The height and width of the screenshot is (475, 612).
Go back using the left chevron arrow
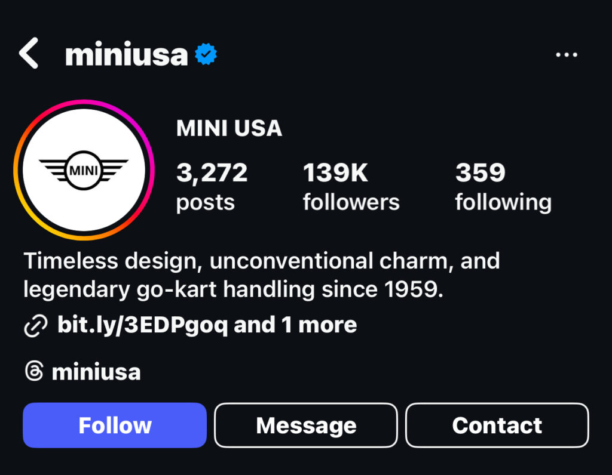(x=29, y=53)
